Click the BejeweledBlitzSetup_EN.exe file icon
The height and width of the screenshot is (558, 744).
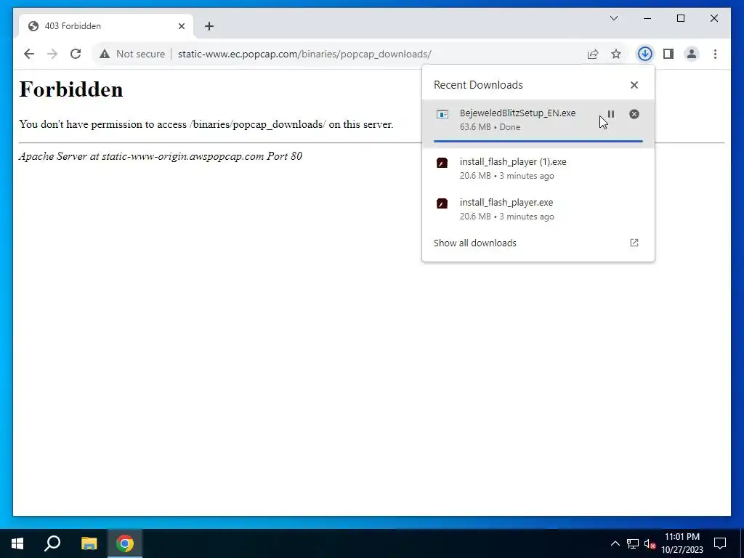click(x=442, y=114)
